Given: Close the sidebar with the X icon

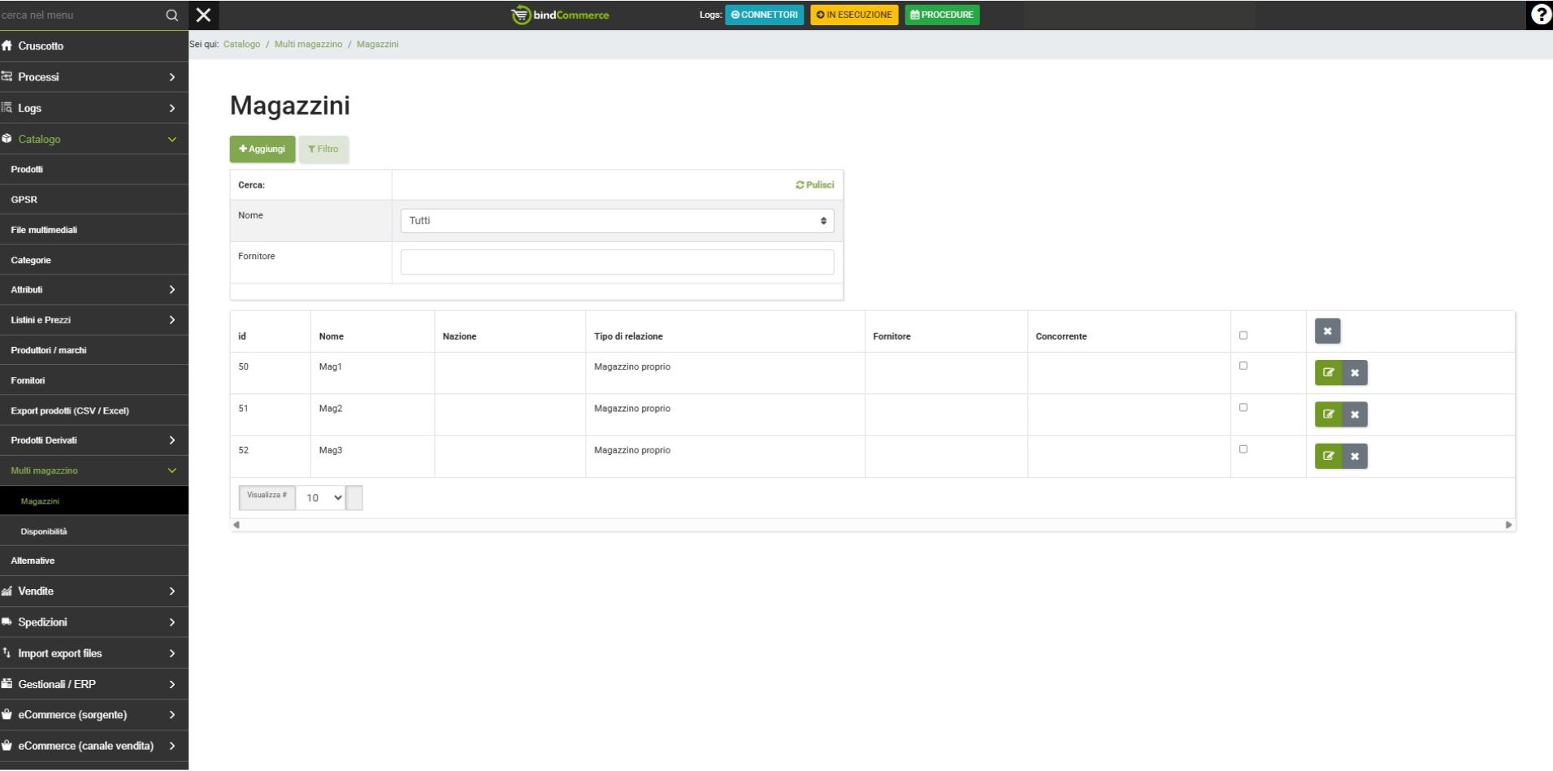Looking at the screenshot, I should (x=204, y=15).
